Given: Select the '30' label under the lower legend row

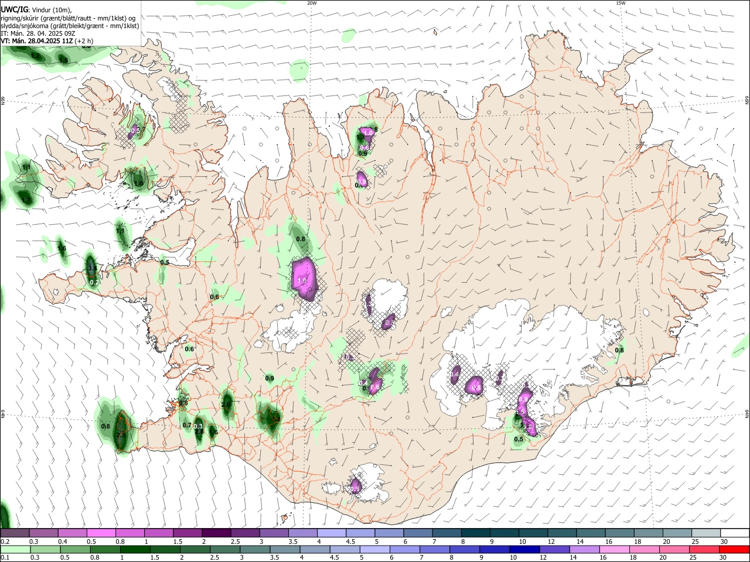Looking at the screenshot, I should (724, 558).
